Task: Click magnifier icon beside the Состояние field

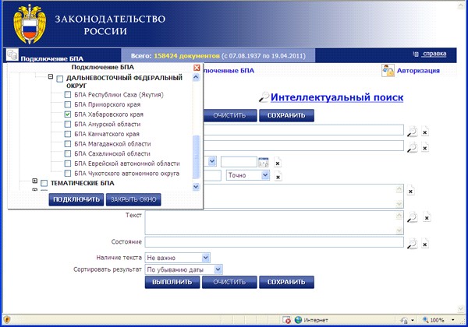Action: click(413, 244)
